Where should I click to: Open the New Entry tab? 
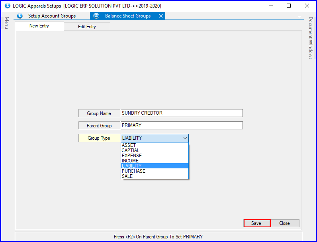click(39, 26)
